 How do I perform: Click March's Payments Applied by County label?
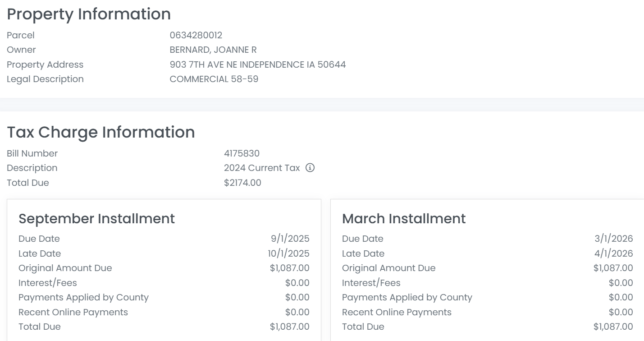[407, 297]
